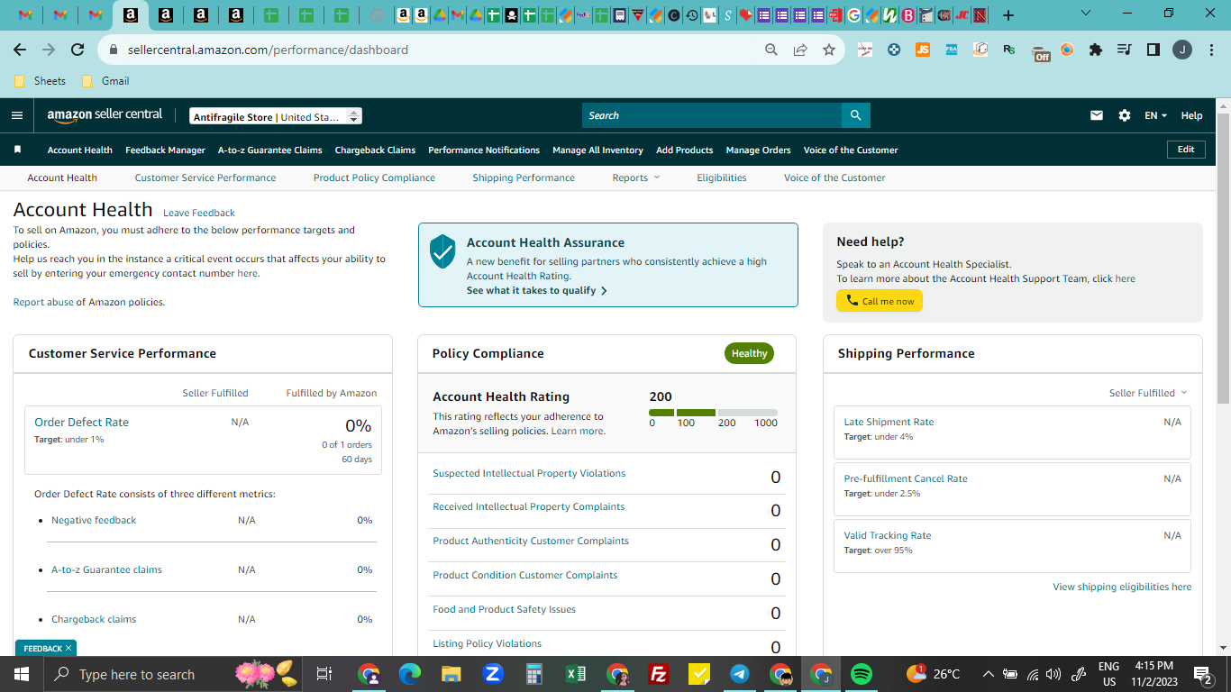This screenshot has width=1231, height=692.
Task: Show hidden system tray icons
Action: point(989,674)
